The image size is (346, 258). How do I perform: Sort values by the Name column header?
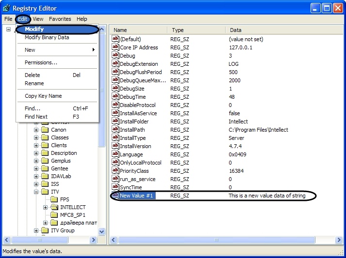point(138,30)
